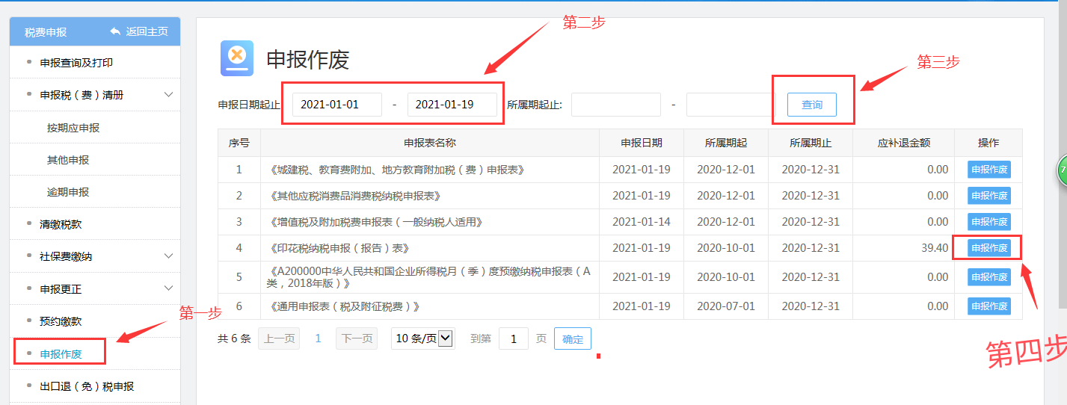Click 确定 to confirm page jump

pyautogui.click(x=572, y=338)
